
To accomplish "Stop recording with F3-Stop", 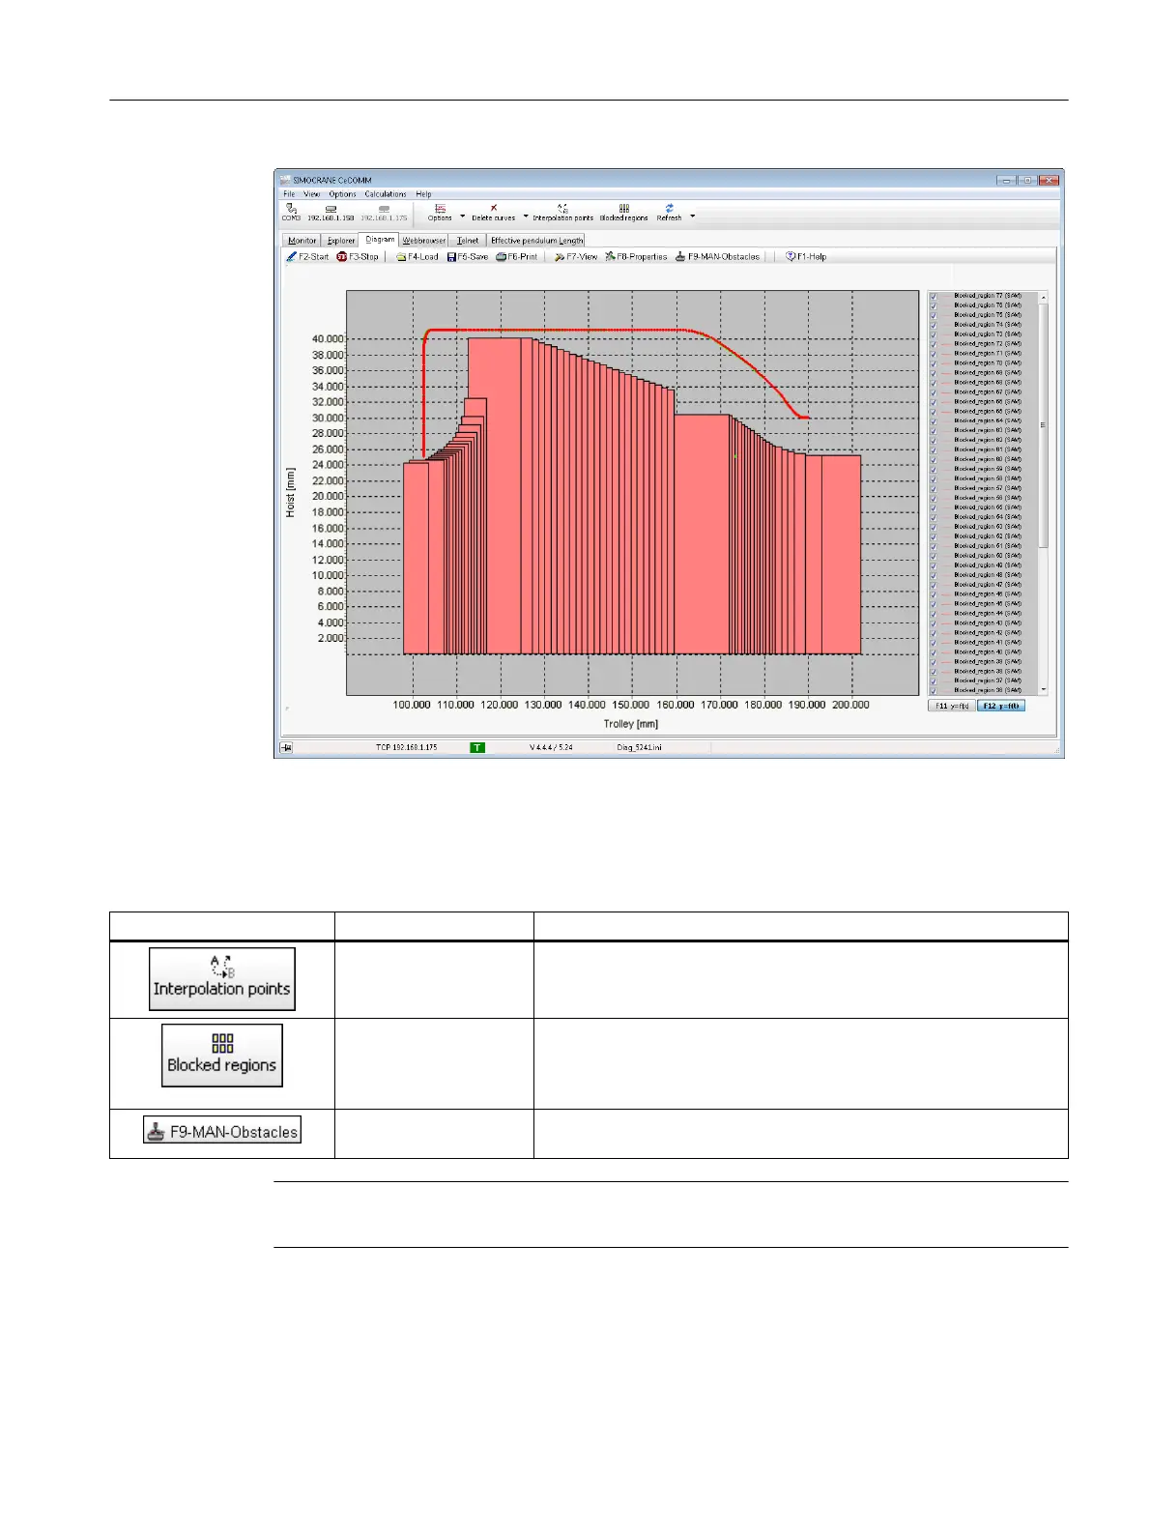I will [358, 257].
